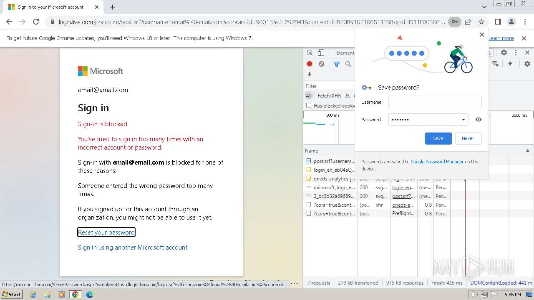Save the password

click(438, 138)
